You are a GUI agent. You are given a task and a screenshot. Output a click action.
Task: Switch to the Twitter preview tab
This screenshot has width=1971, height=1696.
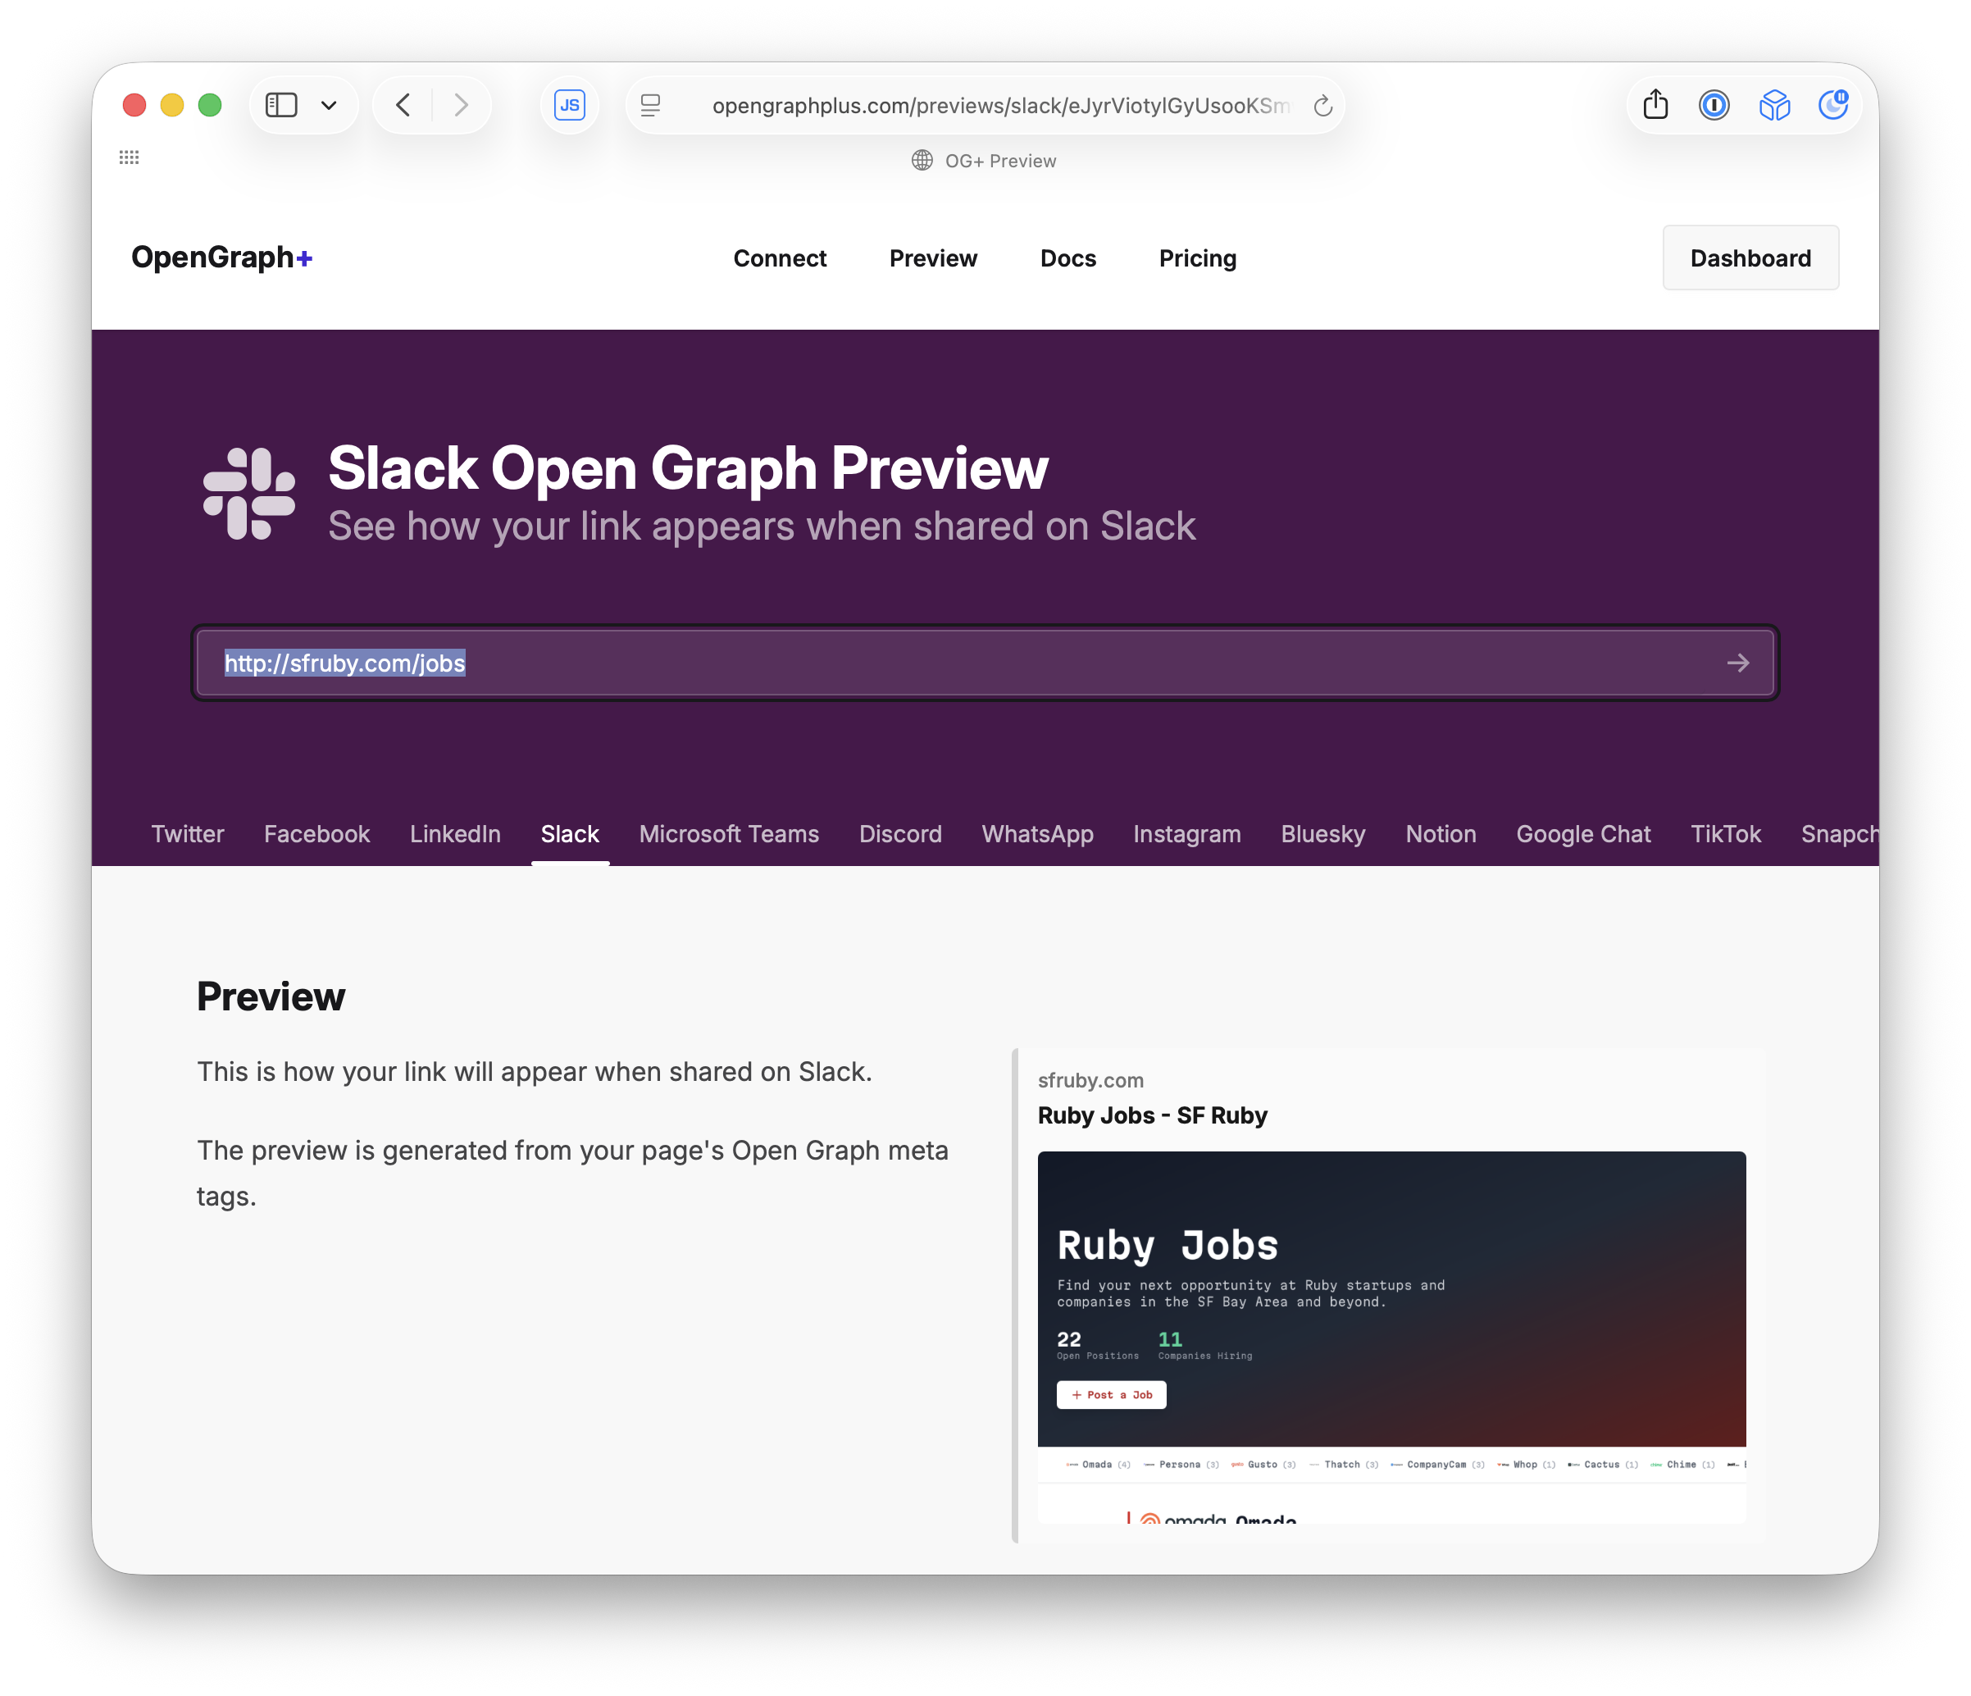click(188, 834)
